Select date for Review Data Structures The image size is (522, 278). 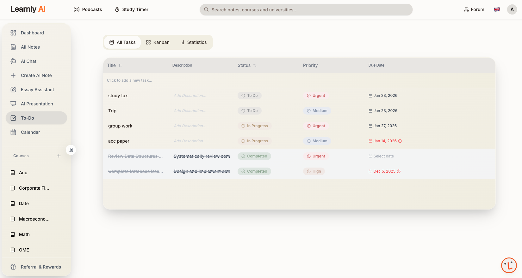381,156
